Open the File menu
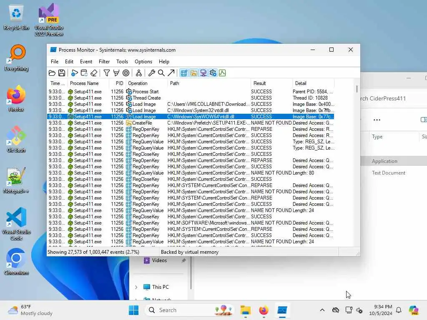This screenshot has height=320, width=427. tap(55, 62)
